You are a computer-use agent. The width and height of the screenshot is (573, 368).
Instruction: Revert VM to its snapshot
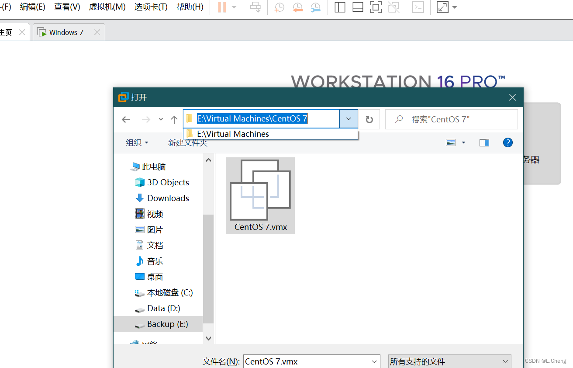[x=298, y=7]
